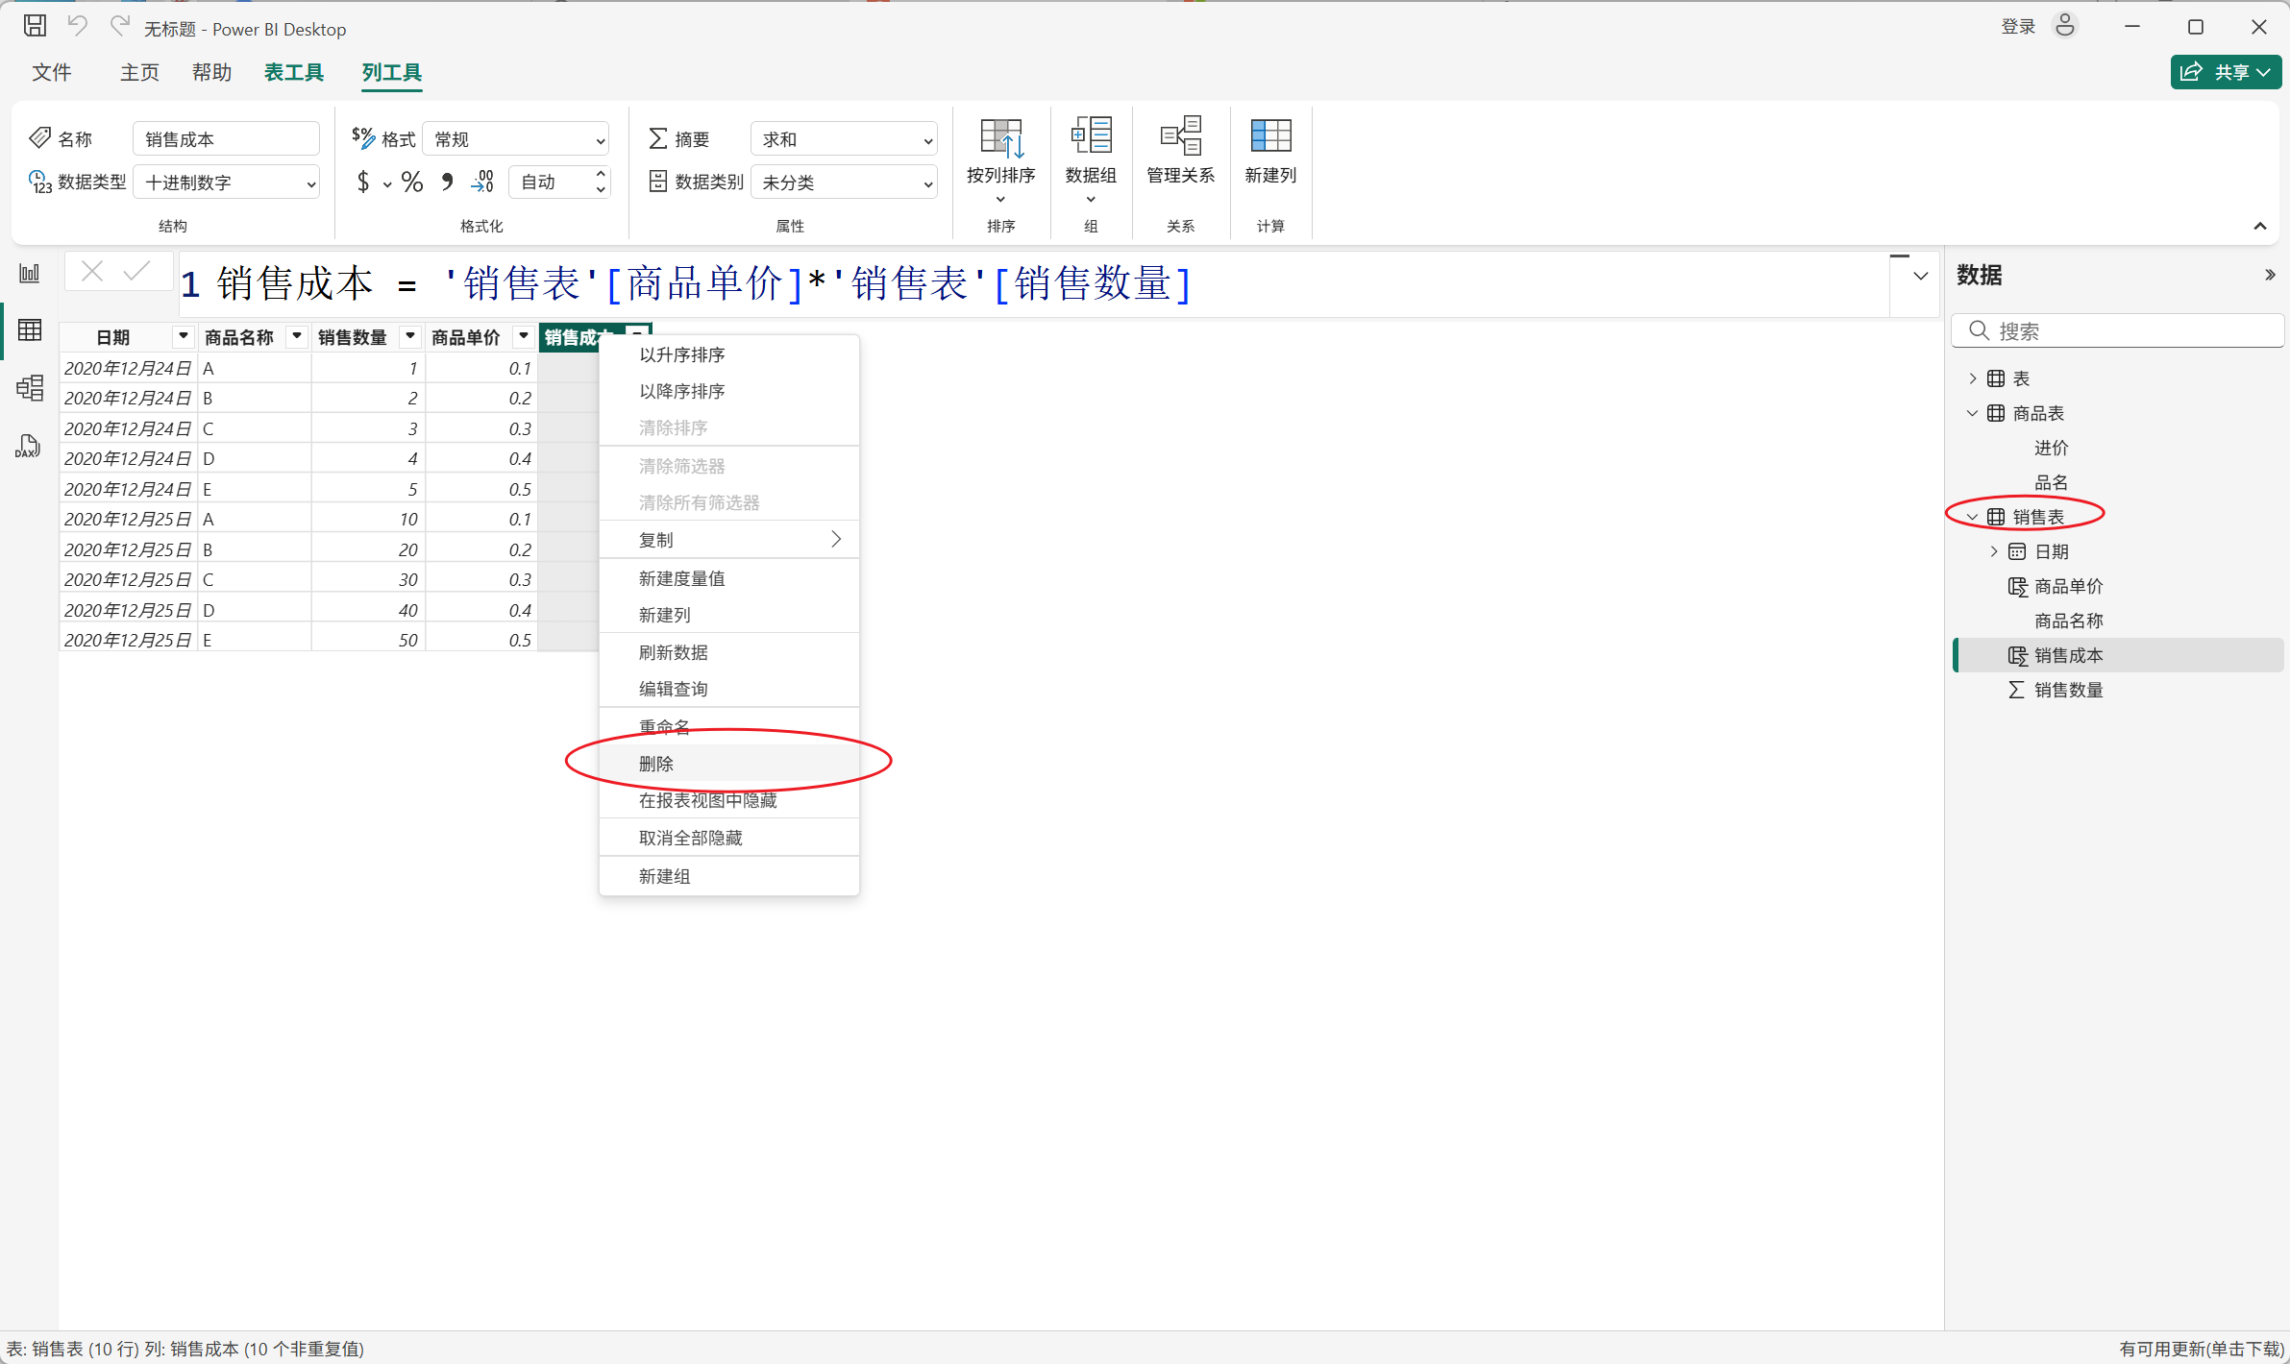Switch to Model view icon in sidebar
The height and width of the screenshot is (1364, 2290).
[x=30, y=388]
